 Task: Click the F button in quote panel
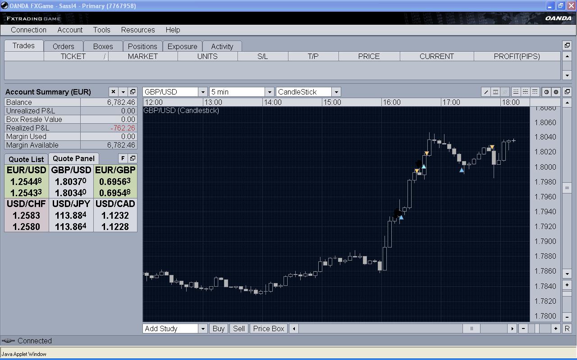tap(123, 158)
